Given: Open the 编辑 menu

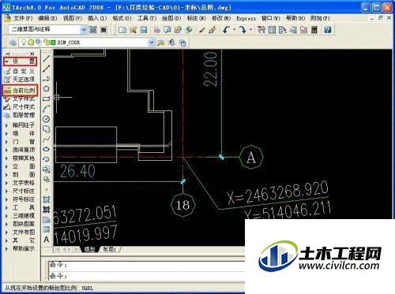Looking at the screenshot, I should (x=47, y=18).
